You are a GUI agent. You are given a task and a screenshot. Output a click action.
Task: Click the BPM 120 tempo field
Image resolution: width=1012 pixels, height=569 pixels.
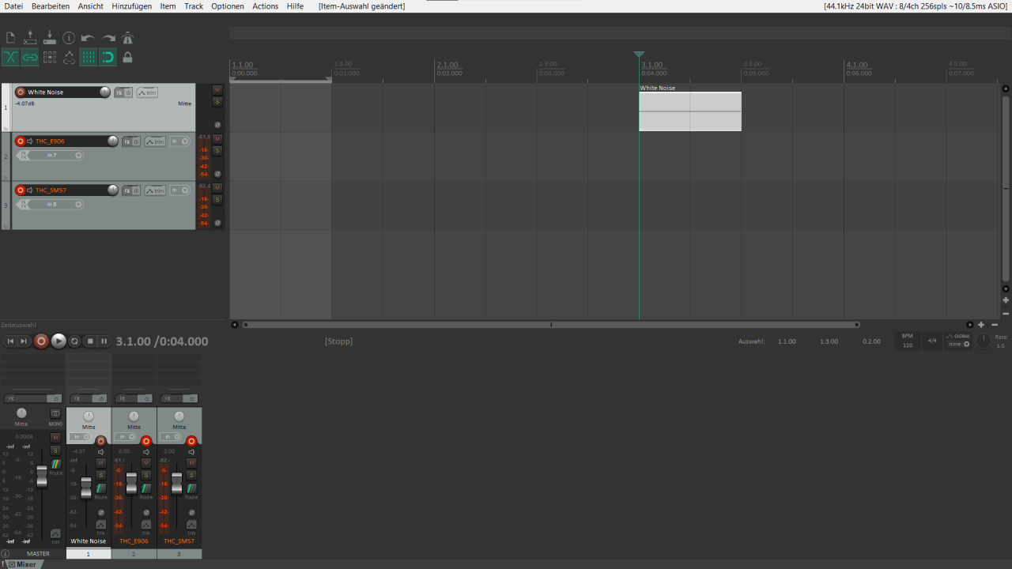point(907,341)
